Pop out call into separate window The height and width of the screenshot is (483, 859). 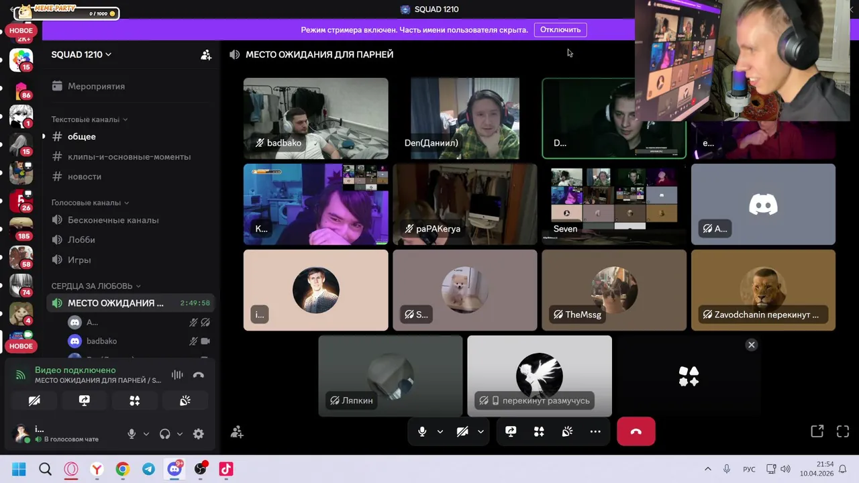(817, 431)
